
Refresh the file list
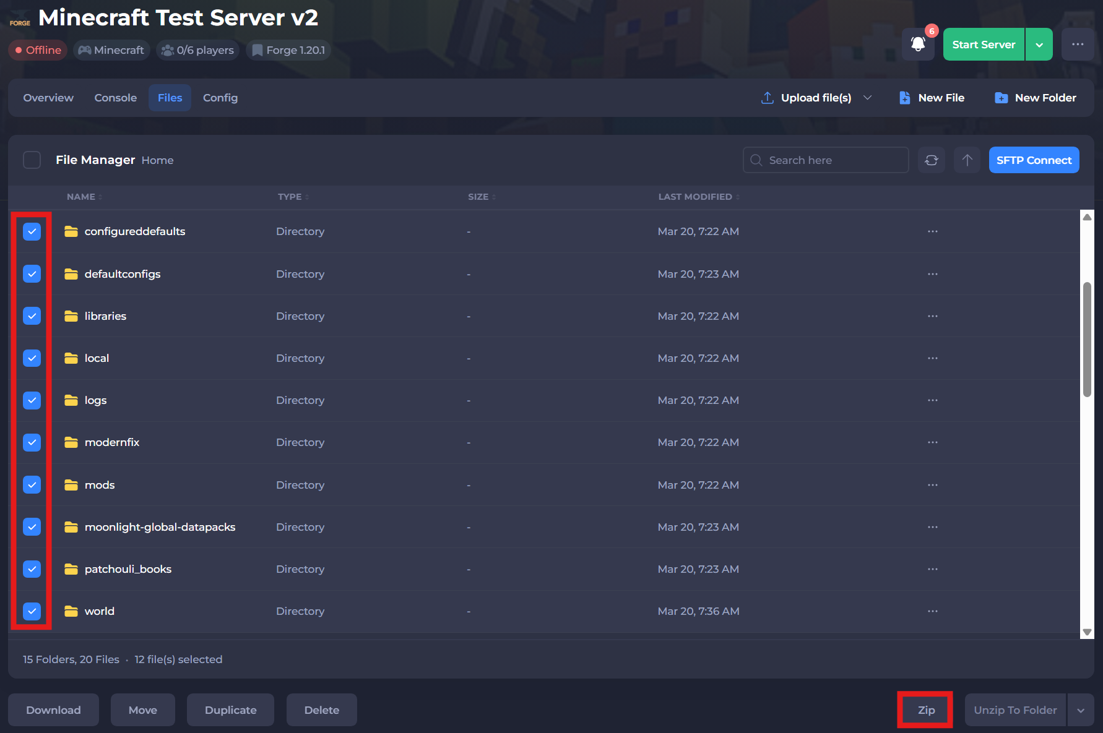931,160
